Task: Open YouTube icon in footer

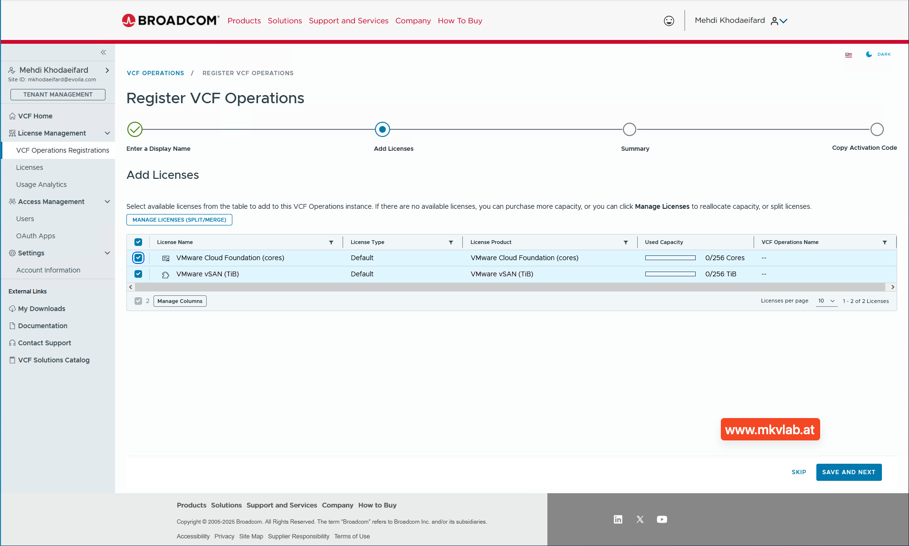Action: [x=662, y=519]
